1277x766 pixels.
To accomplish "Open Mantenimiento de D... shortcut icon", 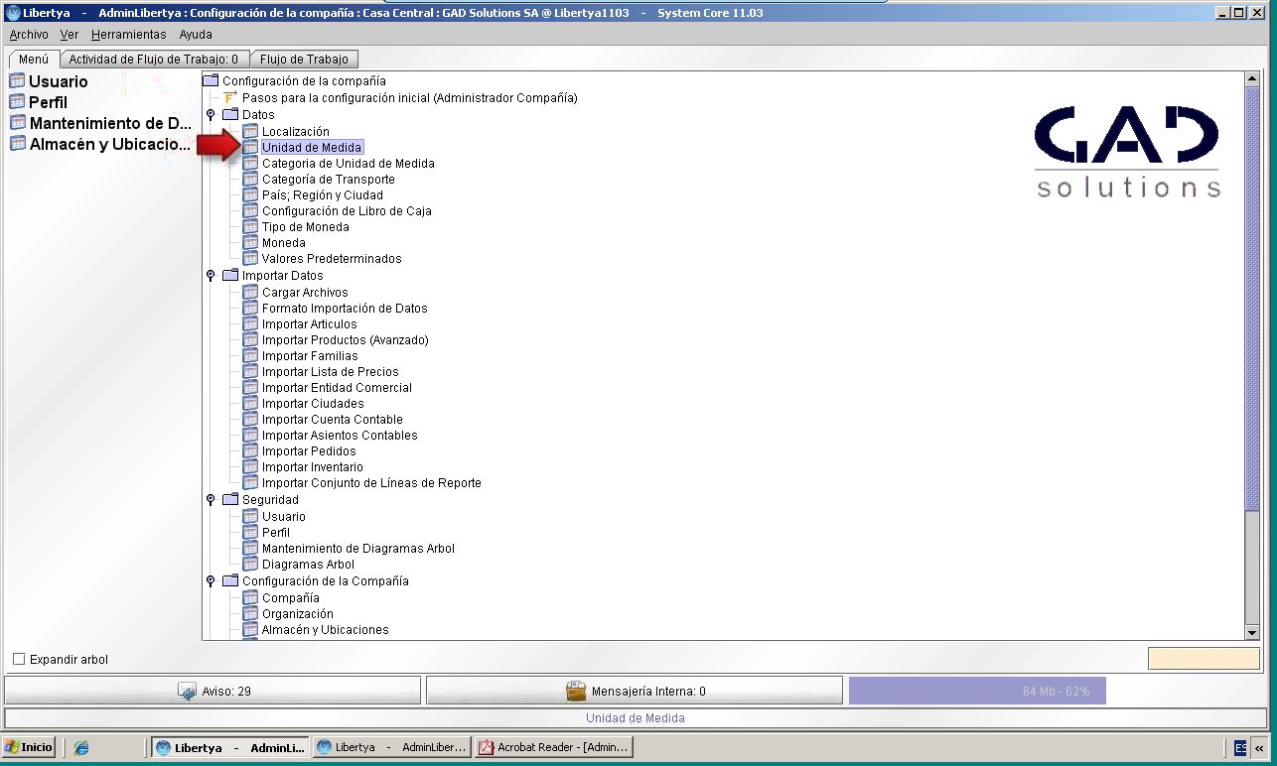I will pos(17,123).
